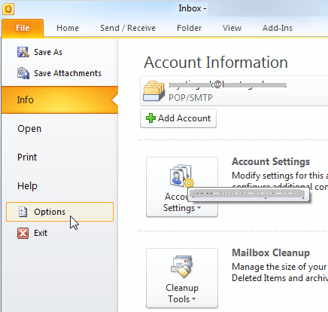Image resolution: width=328 pixels, height=312 pixels.
Task: Click the Inbox window title text
Action: (x=193, y=8)
